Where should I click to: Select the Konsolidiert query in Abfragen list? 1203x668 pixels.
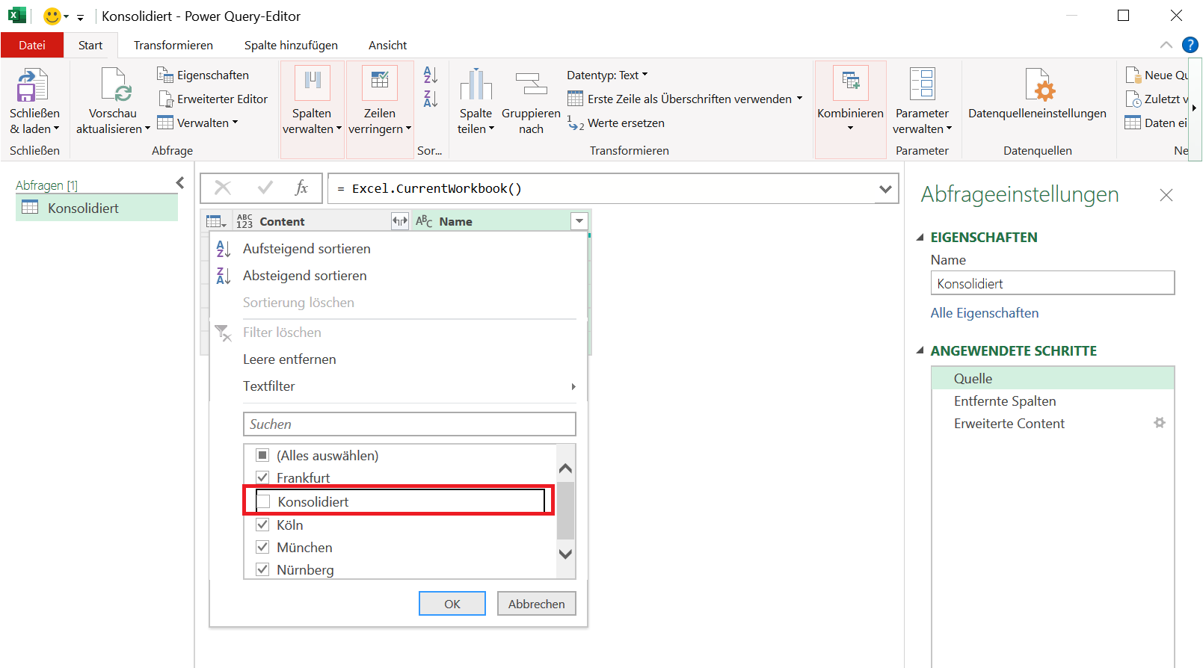pos(97,208)
